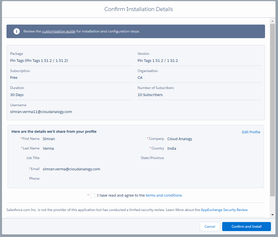This screenshot has height=237, width=278.
Task: Select the username simran.verma11@cloudanalogy.com text
Action: tap(41, 112)
